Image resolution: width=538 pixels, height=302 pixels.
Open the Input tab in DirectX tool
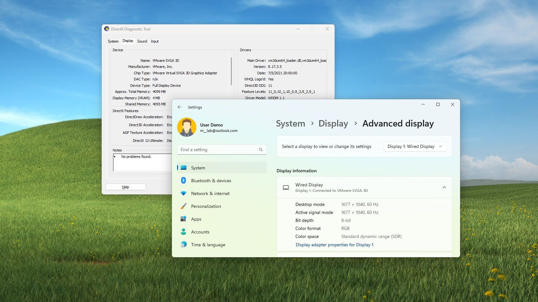155,41
